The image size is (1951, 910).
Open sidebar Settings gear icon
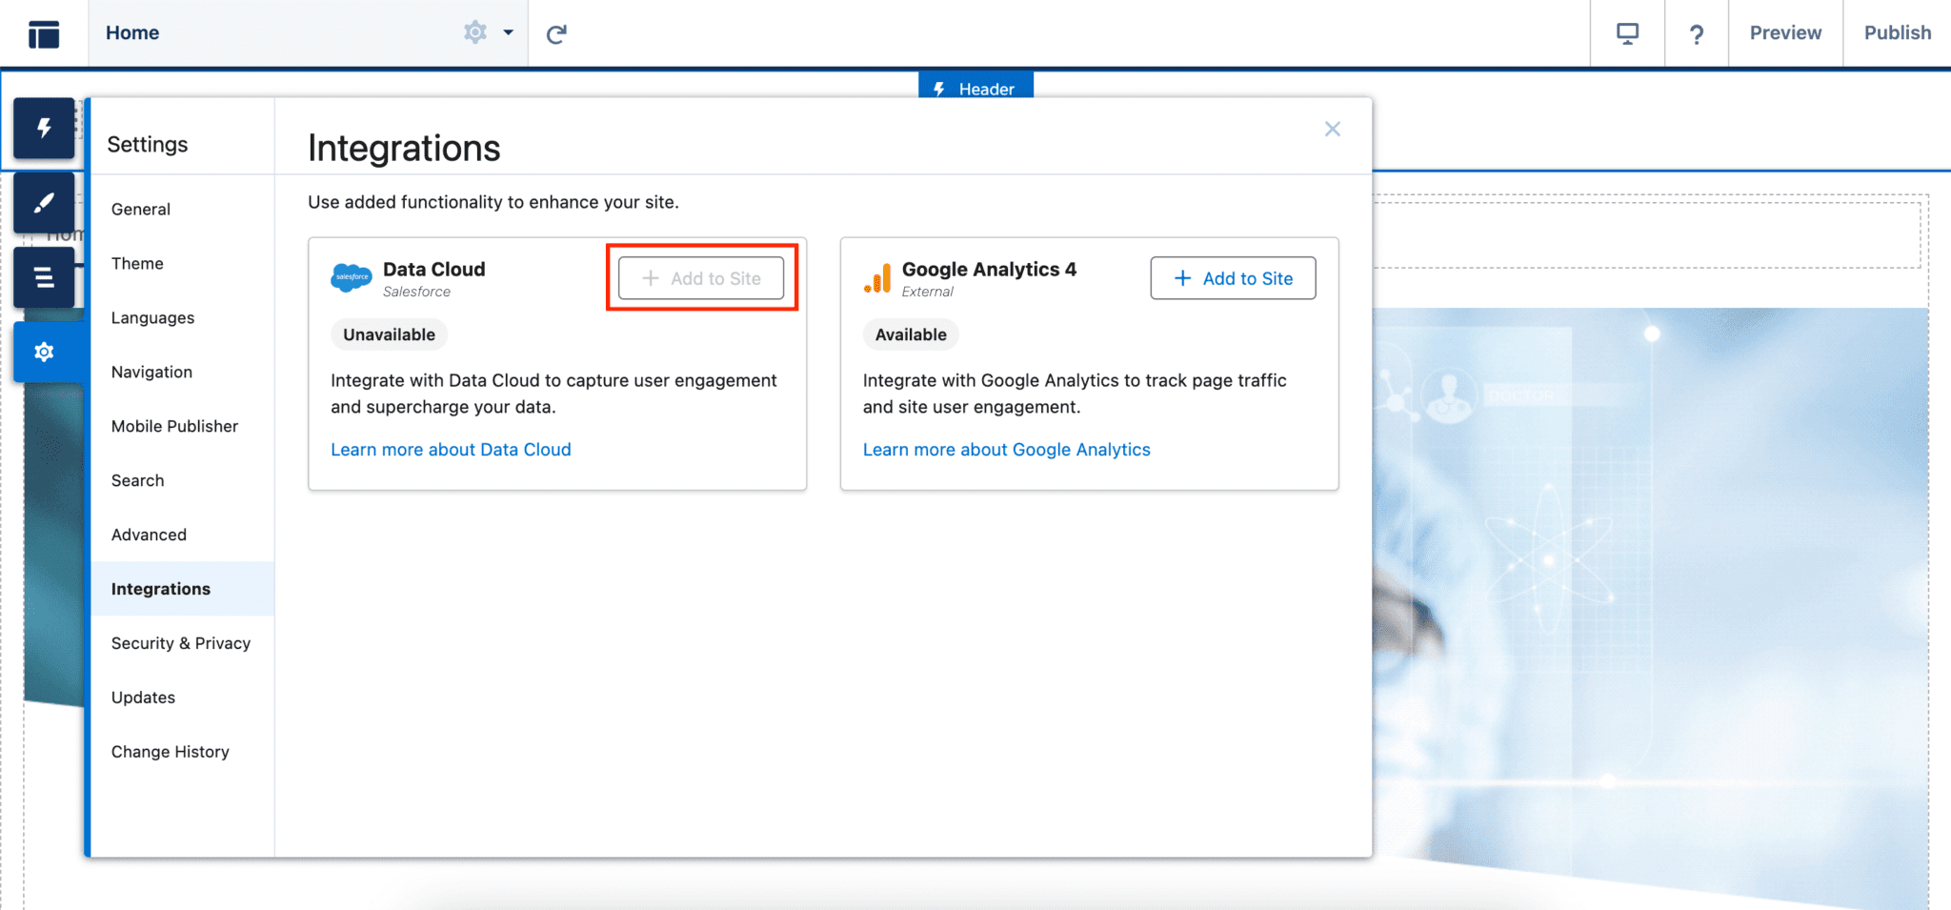pos(44,352)
